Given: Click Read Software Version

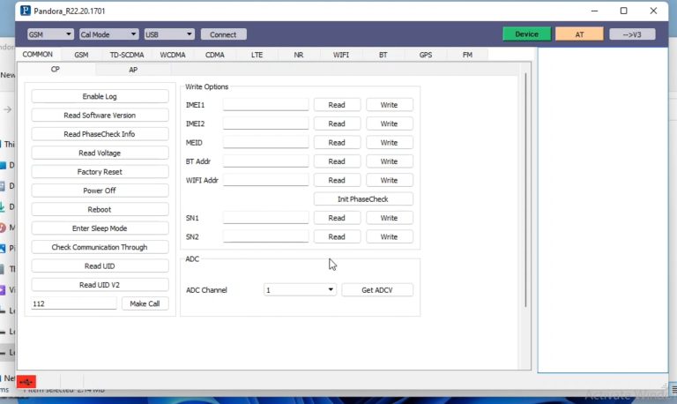Looking at the screenshot, I should pos(100,116).
